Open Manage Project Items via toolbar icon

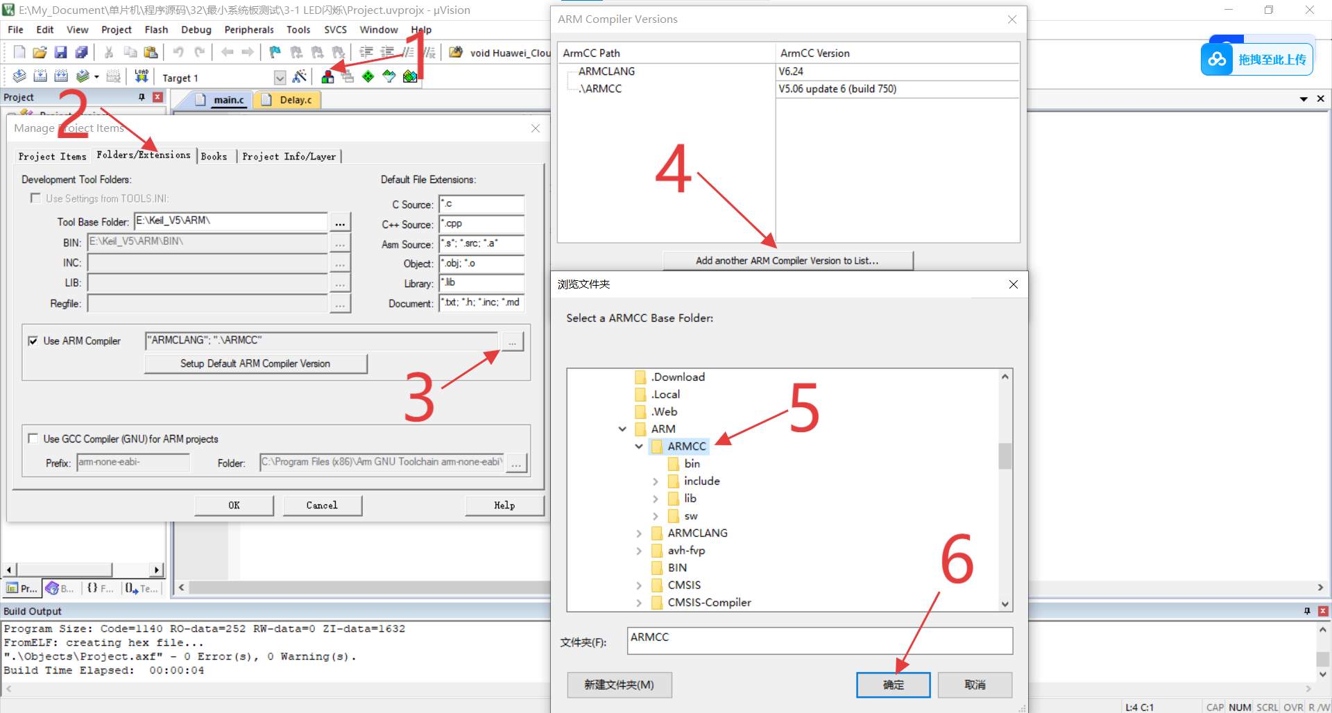pyautogui.click(x=327, y=76)
